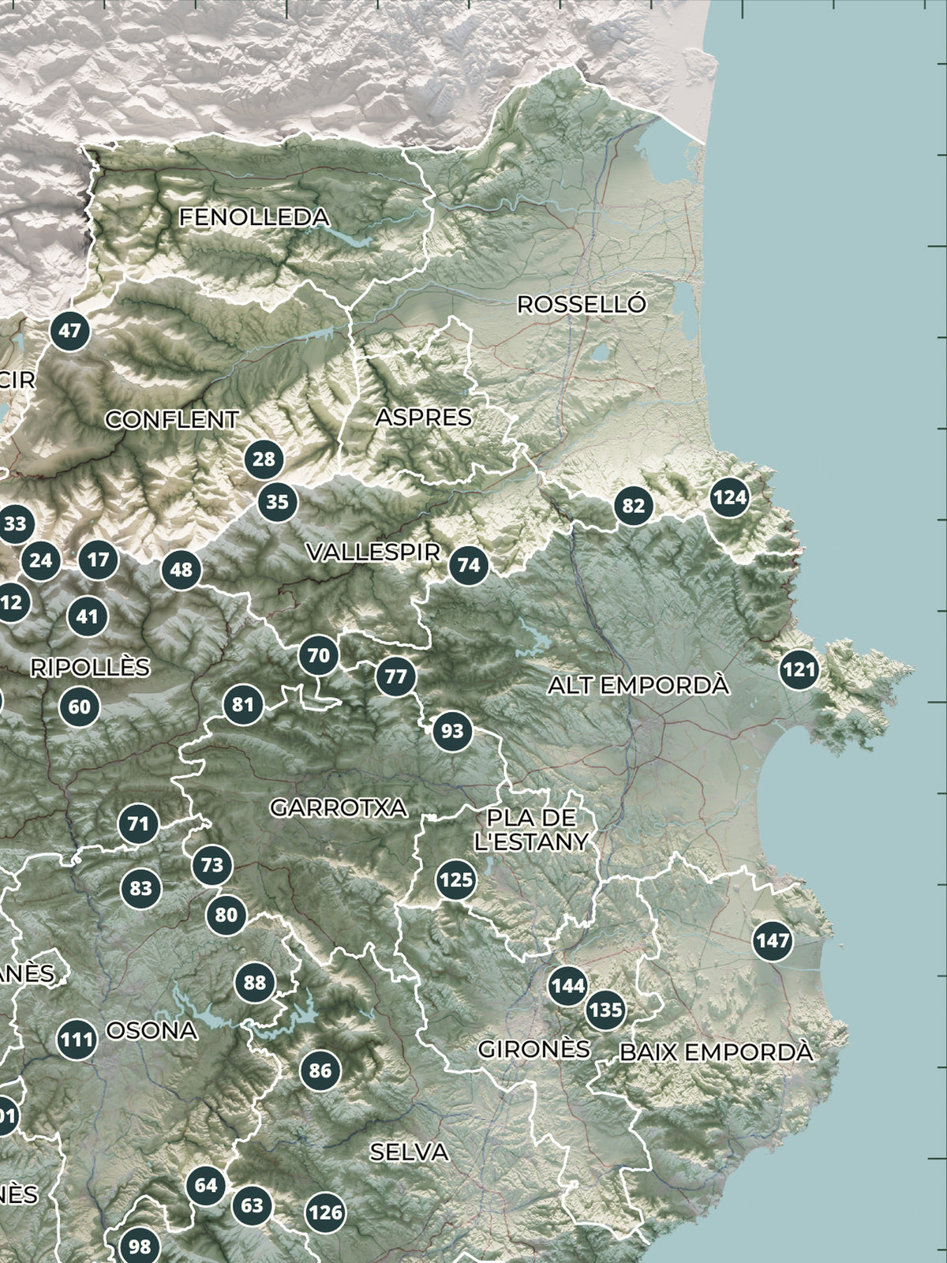Click marker 60 in Ripollès
The width and height of the screenshot is (947, 1263).
[x=80, y=706]
